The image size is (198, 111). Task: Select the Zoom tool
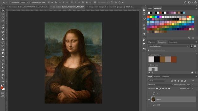pos(3,78)
